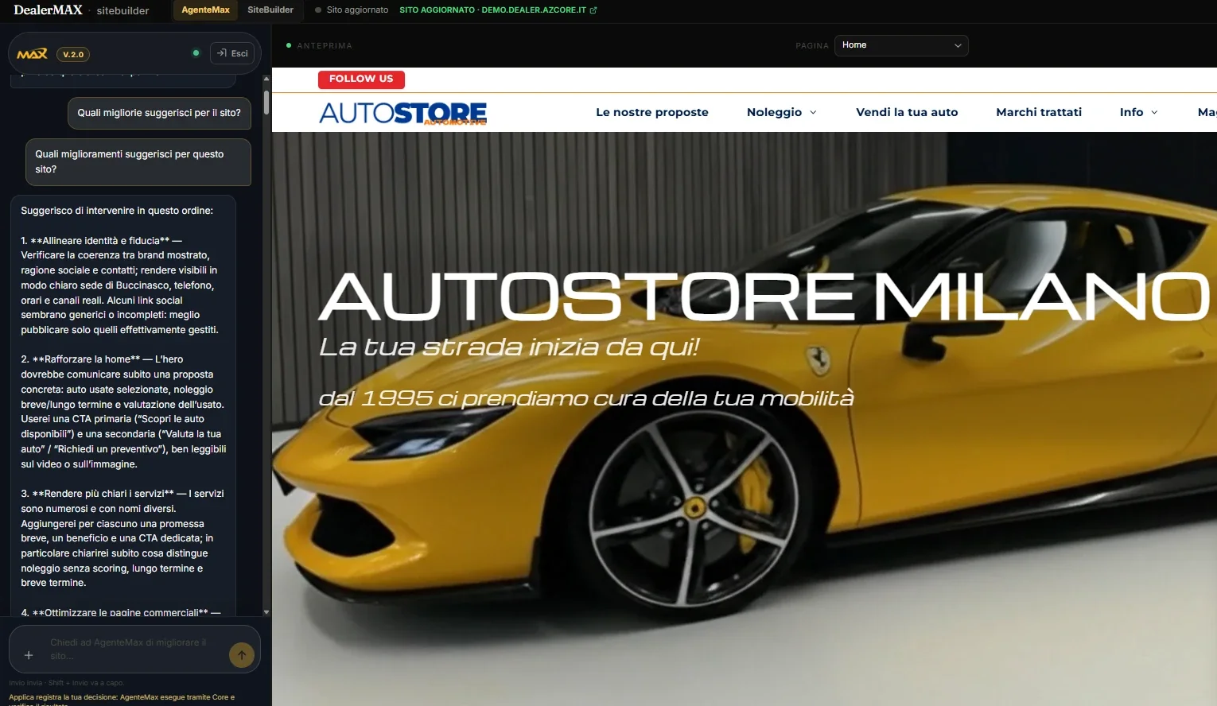Click the chat panel scrollbar thumb
This screenshot has height=706, width=1217.
[266, 103]
